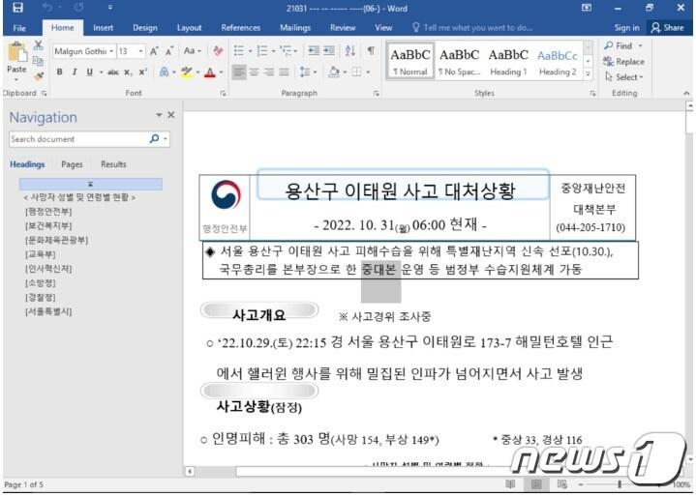Open the Select dropdown in Editing
The image size is (696, 497).
point(624,77)
